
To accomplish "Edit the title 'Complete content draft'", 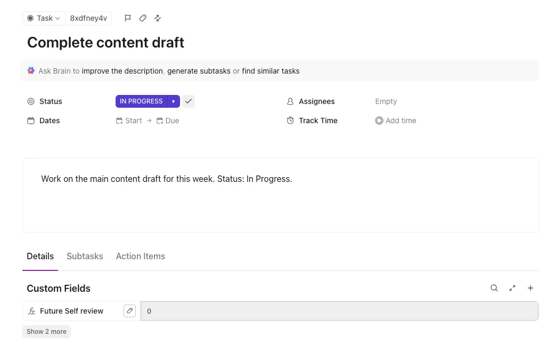I will (105, 43).
